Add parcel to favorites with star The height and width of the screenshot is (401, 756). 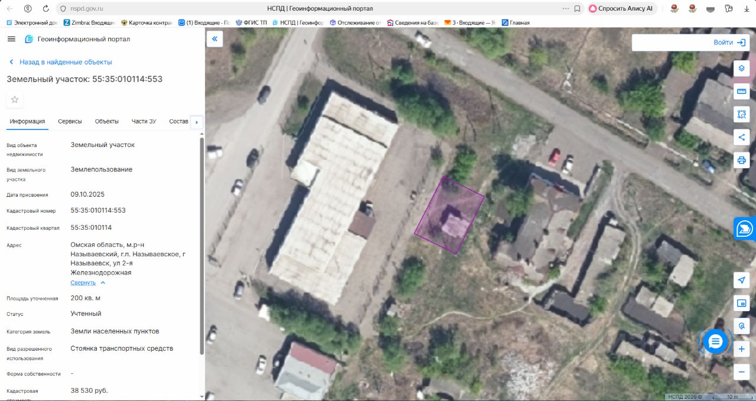(x=15, y=100)
